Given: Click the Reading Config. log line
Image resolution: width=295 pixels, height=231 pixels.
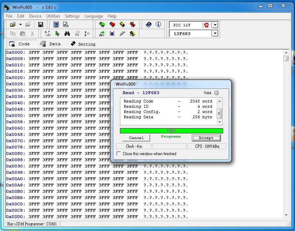Looking at the screenshot, I should pos(168,112).
